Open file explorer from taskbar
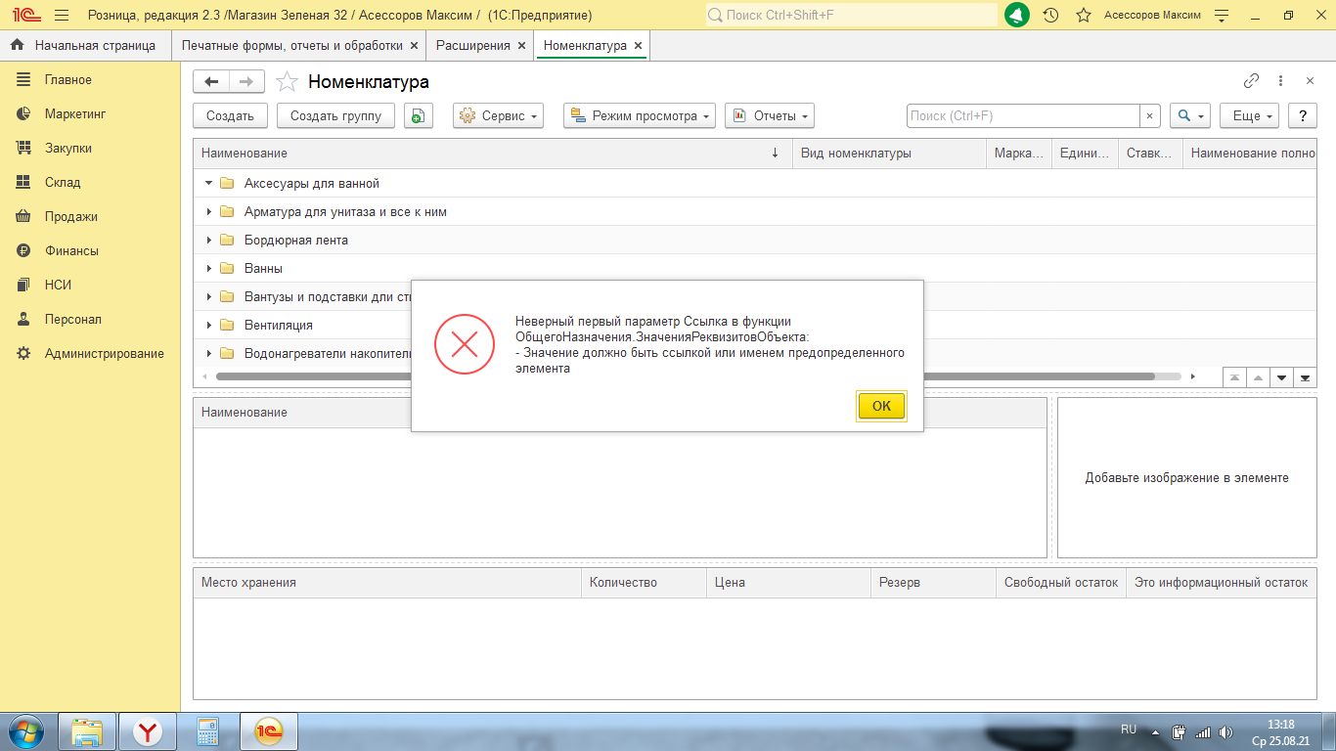Image resolution: width=1336 pixels, height=751 pixels. (x=88, y=731)
